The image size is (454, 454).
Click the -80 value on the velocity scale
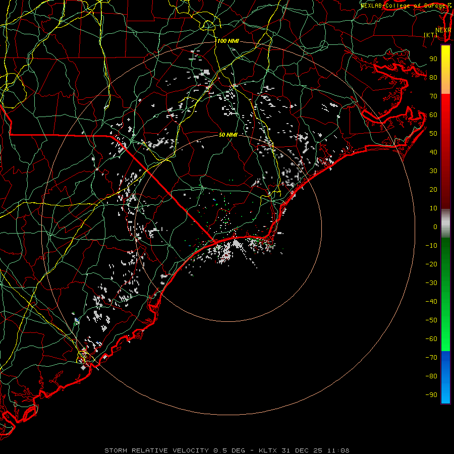coord(431,376)
